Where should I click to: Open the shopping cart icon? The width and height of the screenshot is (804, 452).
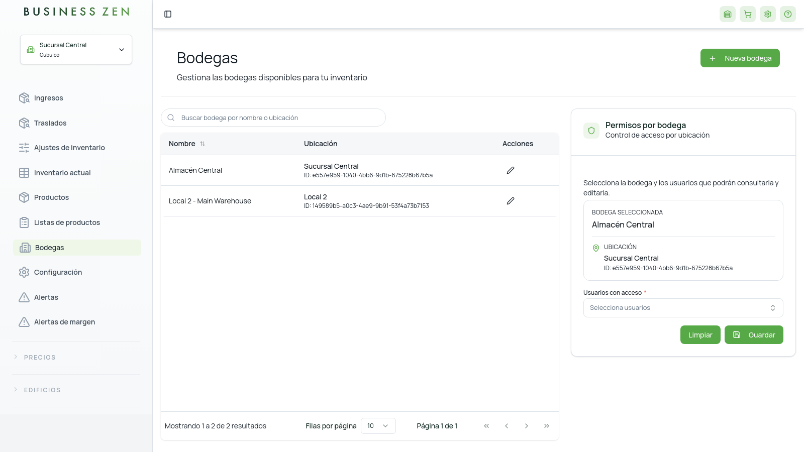click(x=748, y=14)
